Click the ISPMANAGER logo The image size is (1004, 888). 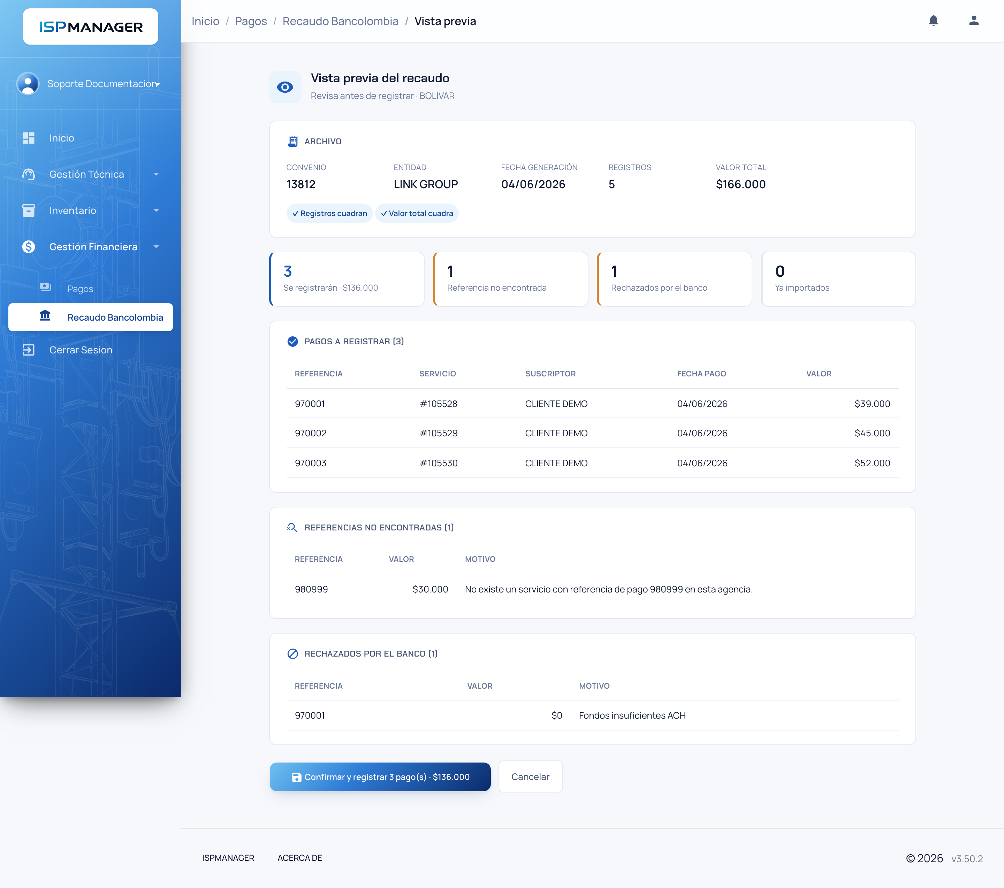pyautogui.click(x=91, y=26)
